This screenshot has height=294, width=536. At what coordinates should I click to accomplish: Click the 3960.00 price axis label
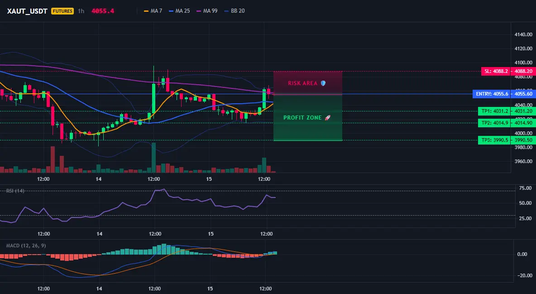point(523,161)
